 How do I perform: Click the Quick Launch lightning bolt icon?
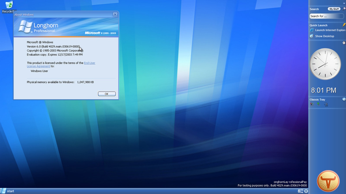344,25
